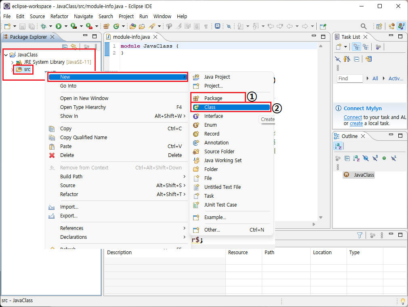Image resolution: width=408 pixels, height=307 pixels.
Task: Click the light bulb tip icon in status bar
Action: (x=403, y=301)
